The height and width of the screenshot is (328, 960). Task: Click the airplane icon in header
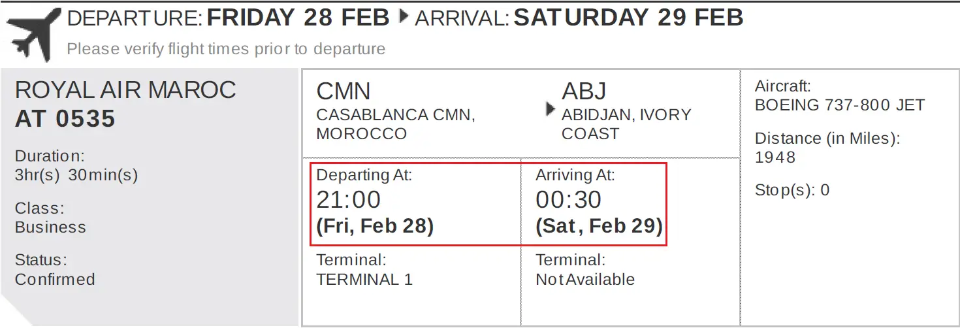(x=33, y=35)
